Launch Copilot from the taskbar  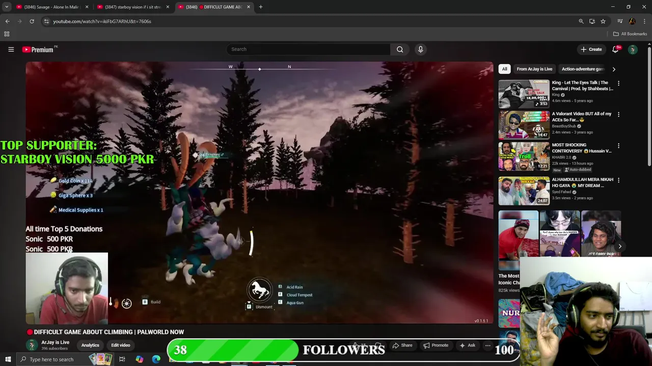point(140,359)
